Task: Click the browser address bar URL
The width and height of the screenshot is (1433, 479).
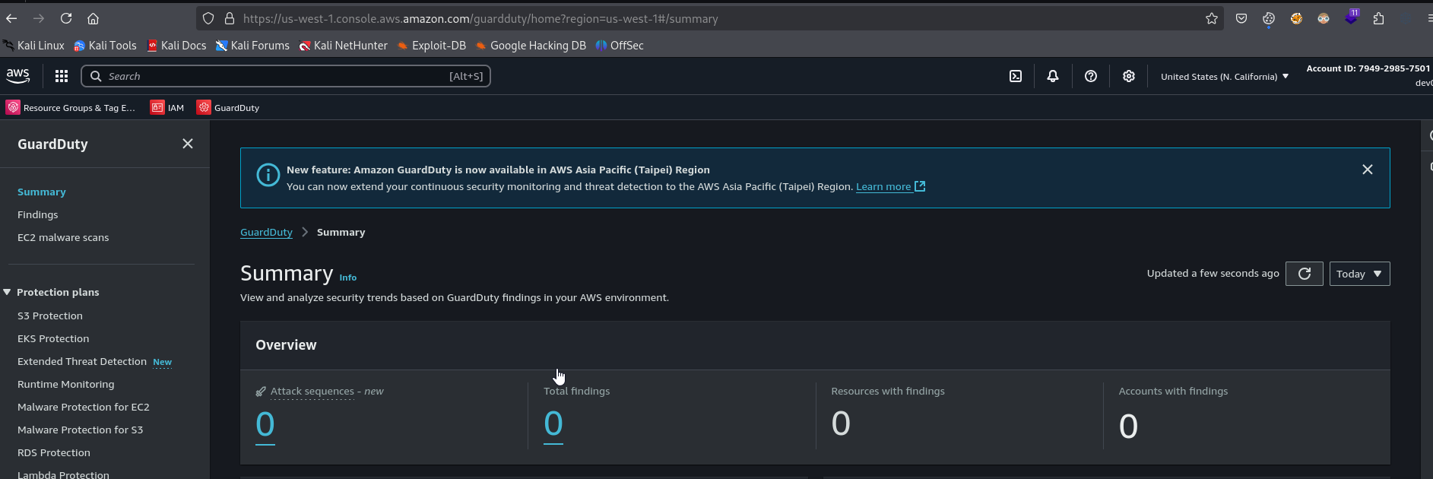Action: tap(480, 18)
